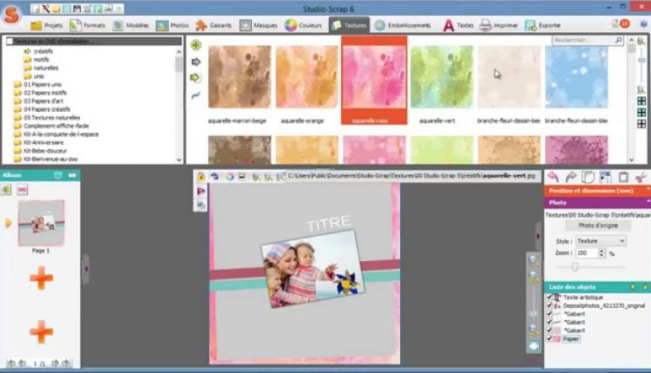This screenshot has height=373, width=651.
Task: Click the lower orange plus in Album panel
Action: (41, 331)
